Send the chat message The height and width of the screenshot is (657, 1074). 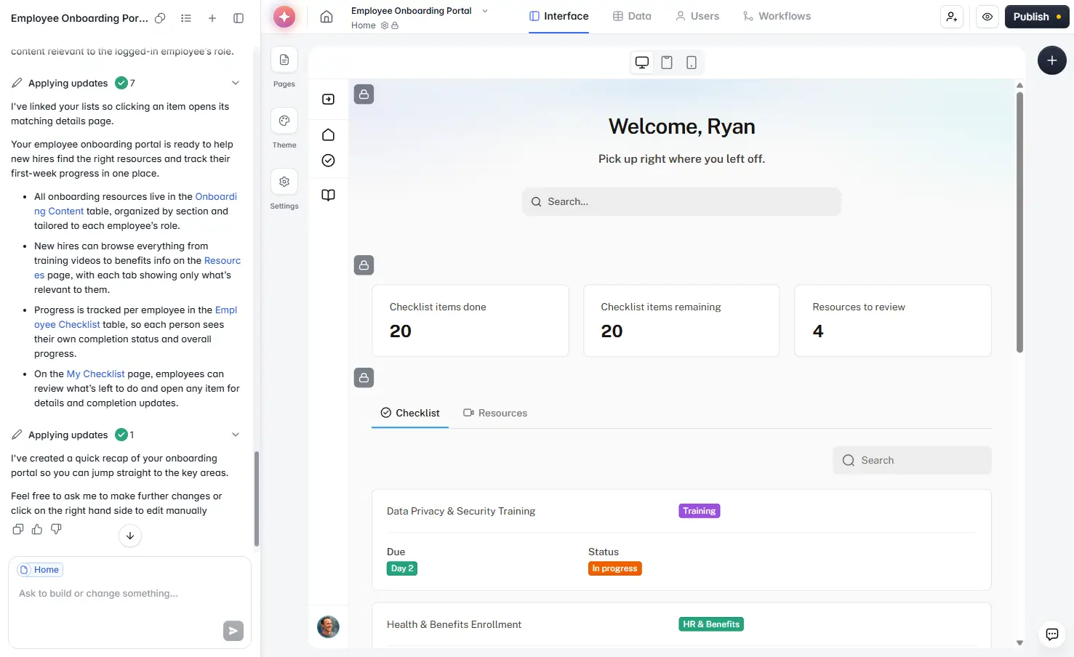[233, 631]
